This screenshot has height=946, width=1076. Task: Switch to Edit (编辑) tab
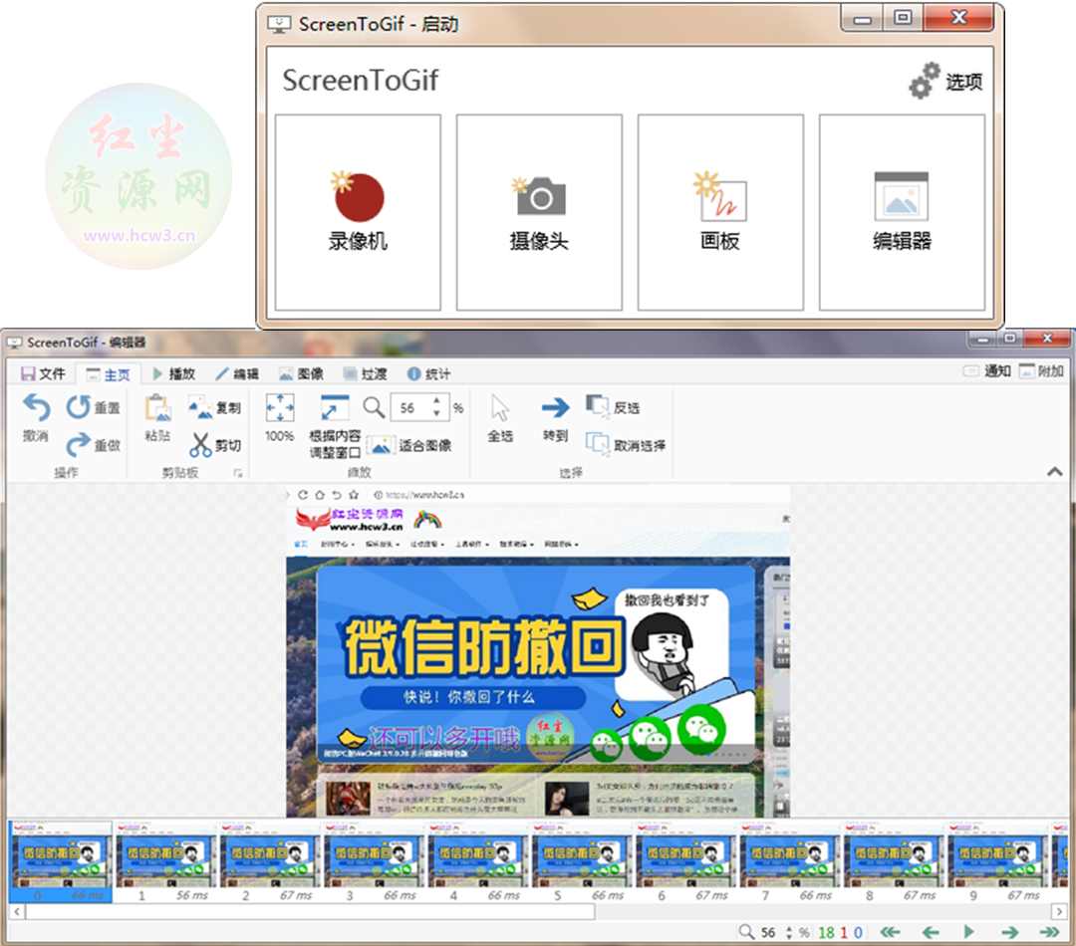coord(237,373)
